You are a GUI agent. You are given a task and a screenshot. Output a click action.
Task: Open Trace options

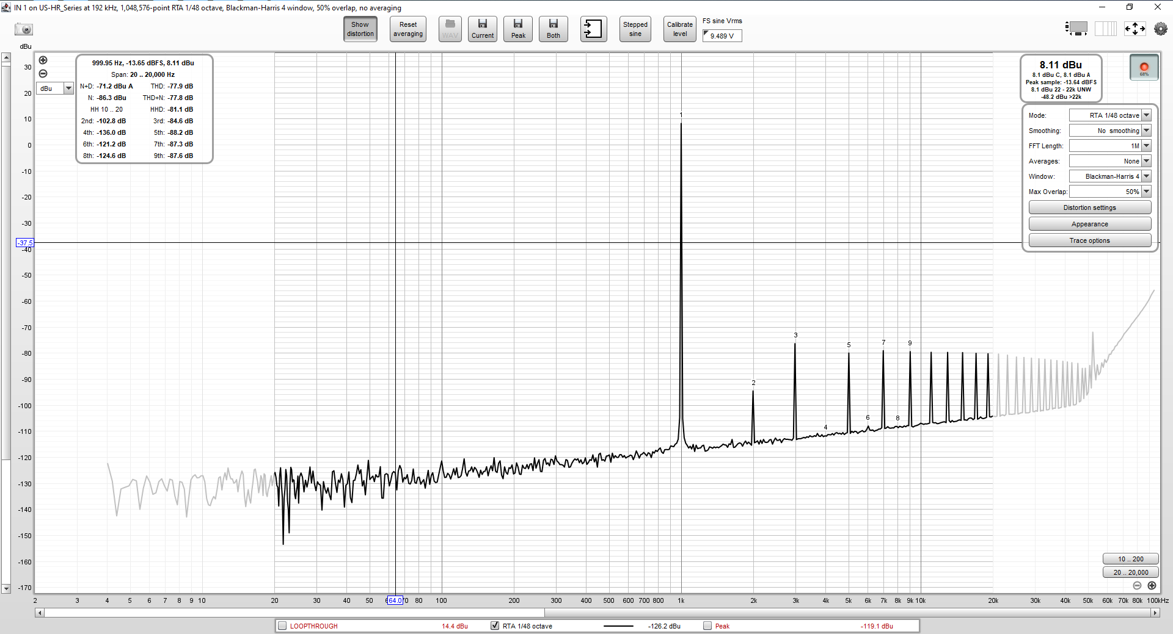coord(1090,240)
